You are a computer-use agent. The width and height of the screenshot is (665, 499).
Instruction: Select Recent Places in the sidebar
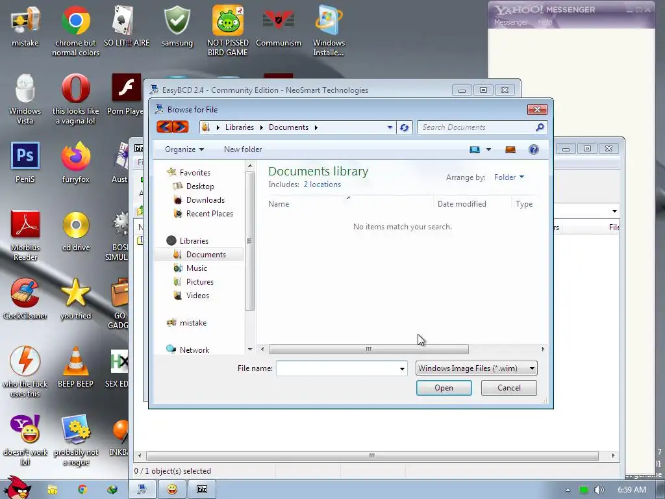coord(210,213)
